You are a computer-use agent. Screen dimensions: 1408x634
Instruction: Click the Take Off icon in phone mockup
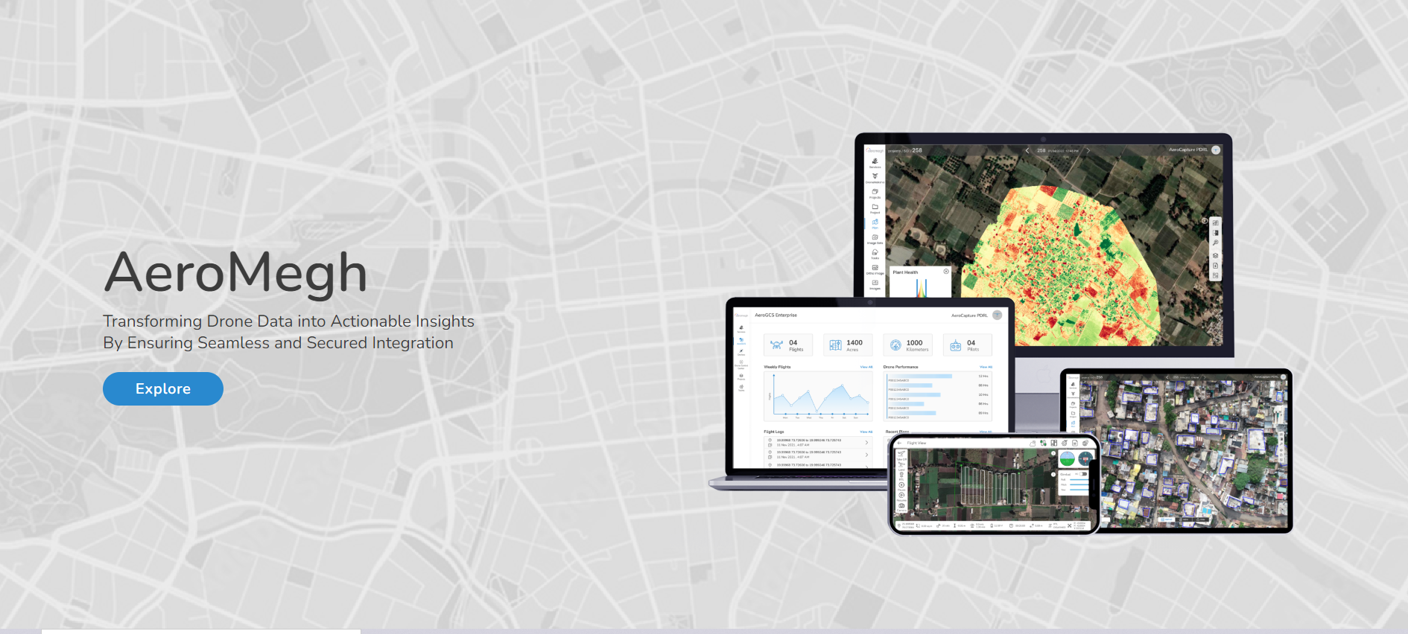pyautogui.click(x=901, y=453)
